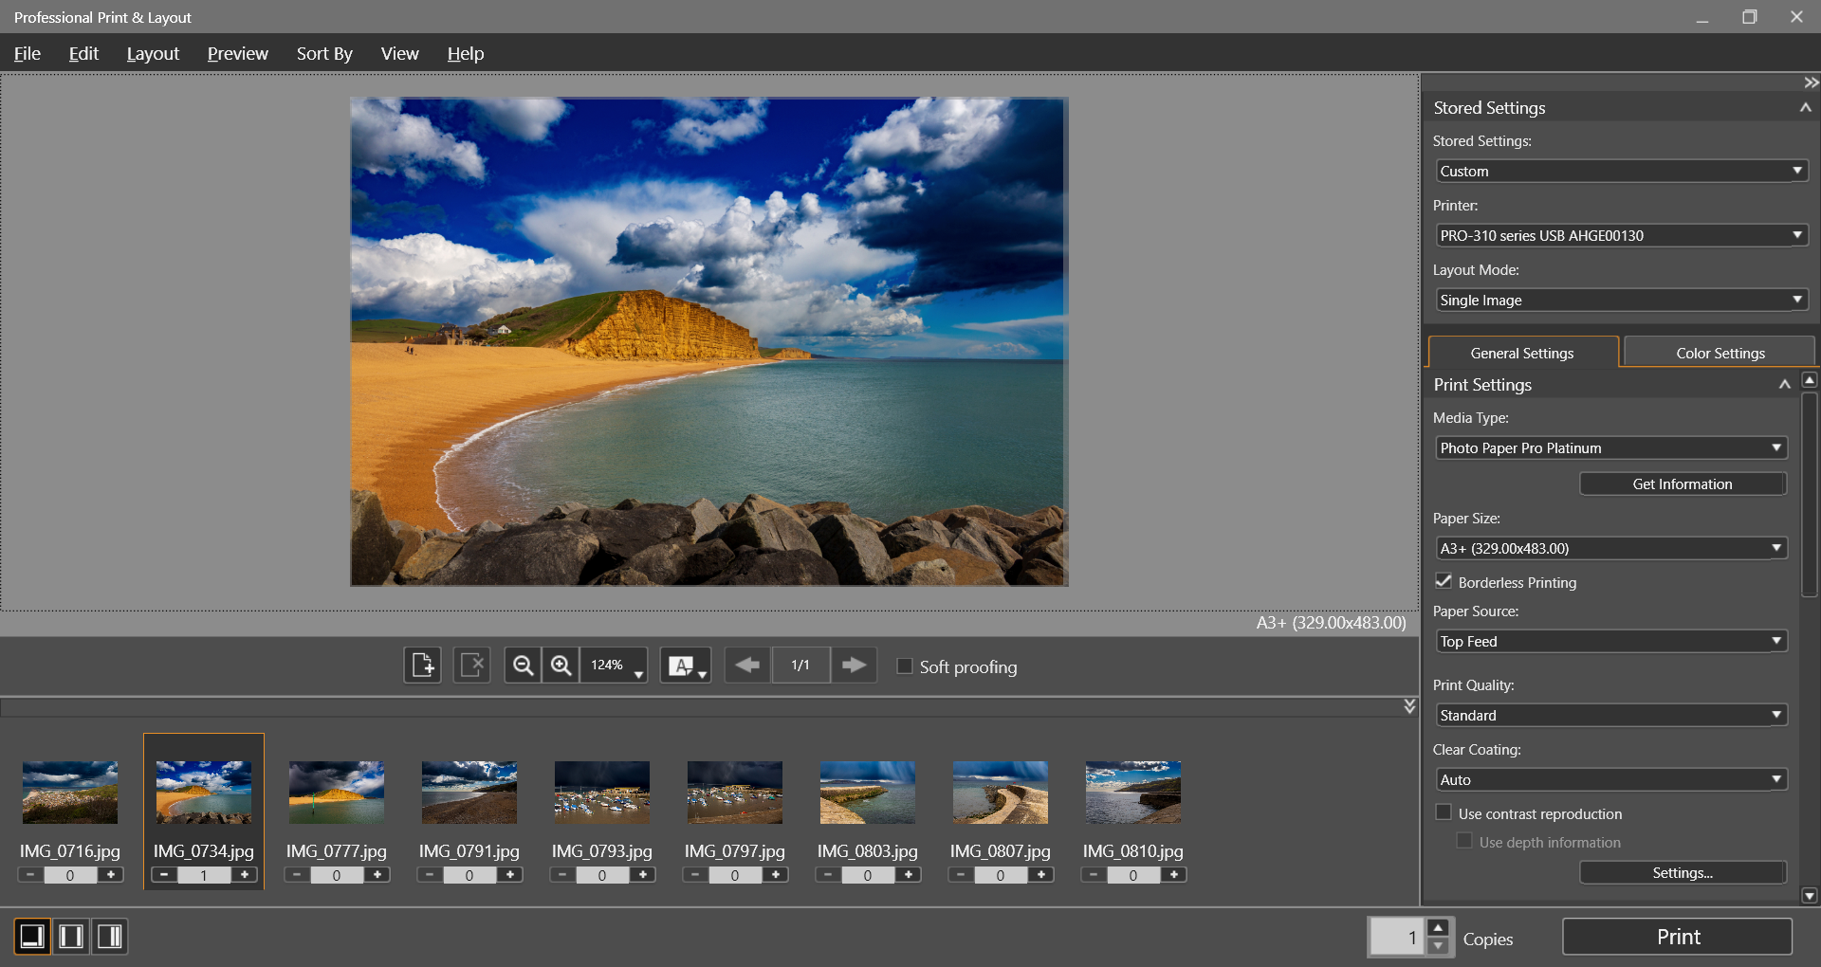Decrease print count for IMG_0810.jpg

[1094, 875]
